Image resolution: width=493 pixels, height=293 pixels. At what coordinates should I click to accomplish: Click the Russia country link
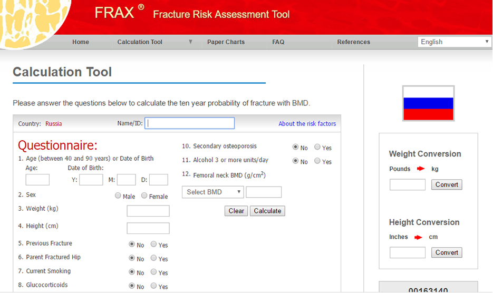click(53, 123)
